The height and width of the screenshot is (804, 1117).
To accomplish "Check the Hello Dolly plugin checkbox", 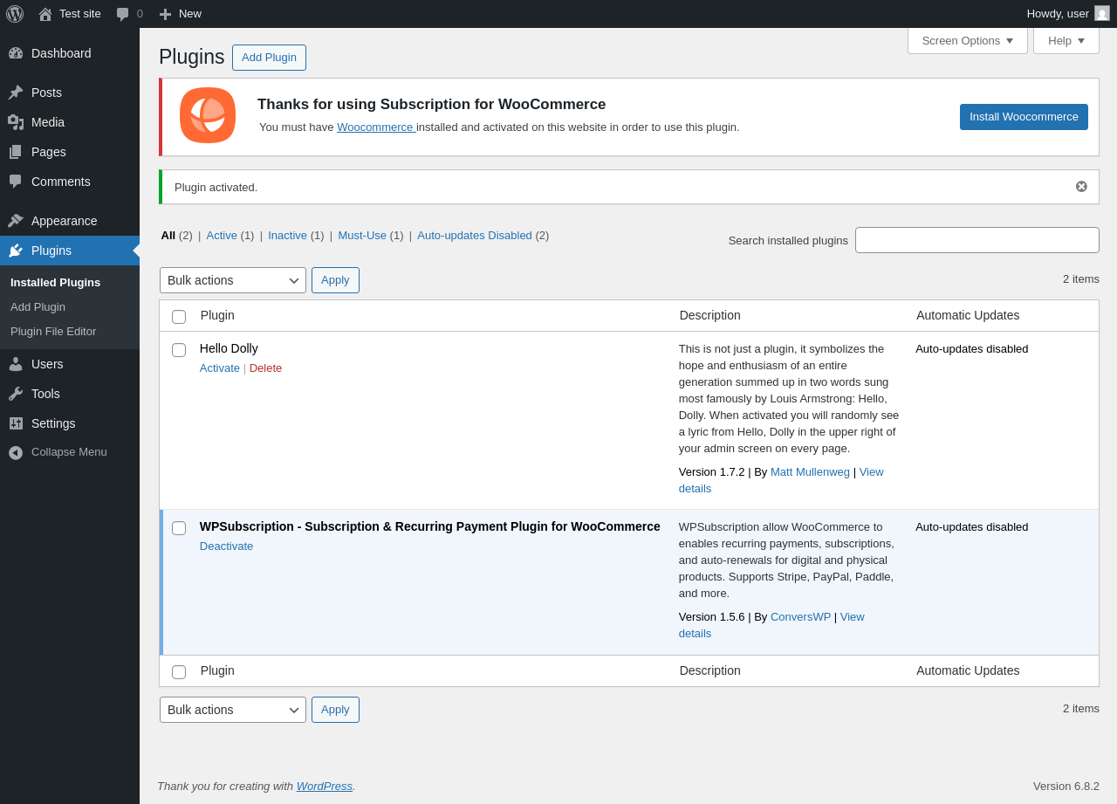I will pyautogui.click(x=179, y=350).
